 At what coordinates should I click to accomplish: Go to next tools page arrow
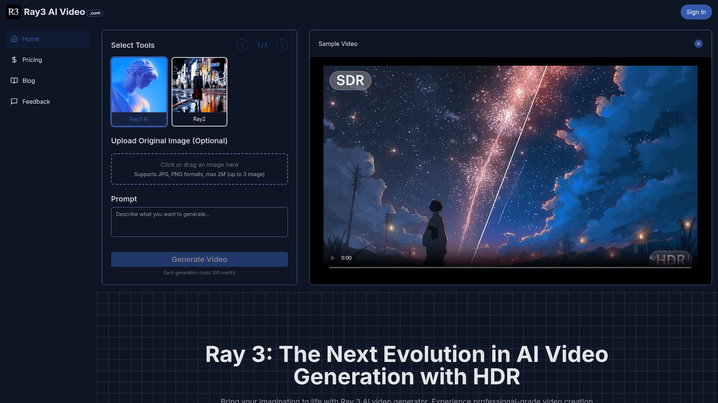(x=282, y=45)
